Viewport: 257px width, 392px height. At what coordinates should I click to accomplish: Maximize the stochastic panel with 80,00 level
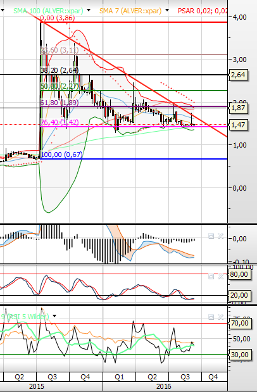pos(211,277)
